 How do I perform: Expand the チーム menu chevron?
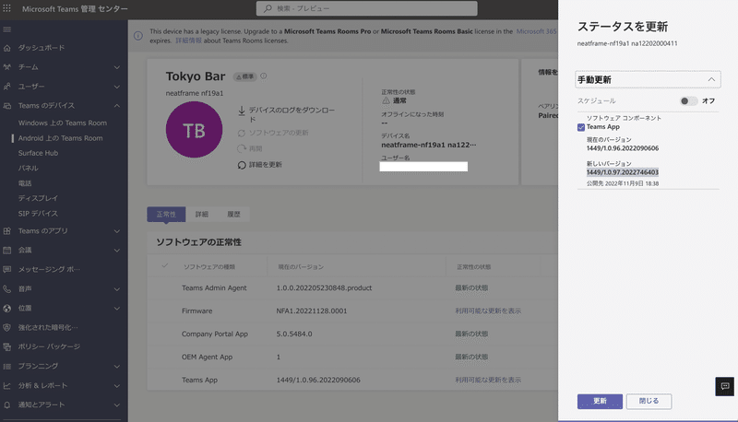point(117,67)
